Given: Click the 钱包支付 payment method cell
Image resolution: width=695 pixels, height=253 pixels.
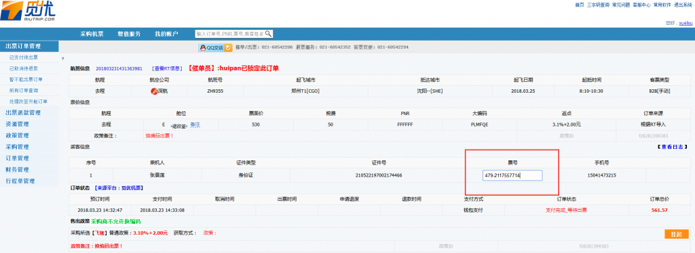Looking at the screenshot, I should [x=472, y=210].
